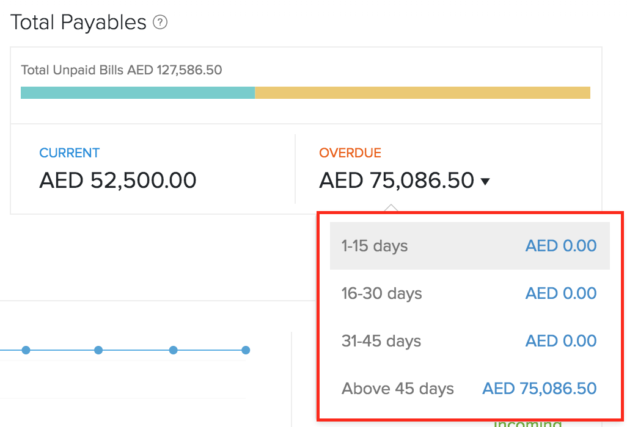The height and width of the screenshot is (427, 627).
Task: Select the Above 45 days entry
Action: click(x=397, y=389)
